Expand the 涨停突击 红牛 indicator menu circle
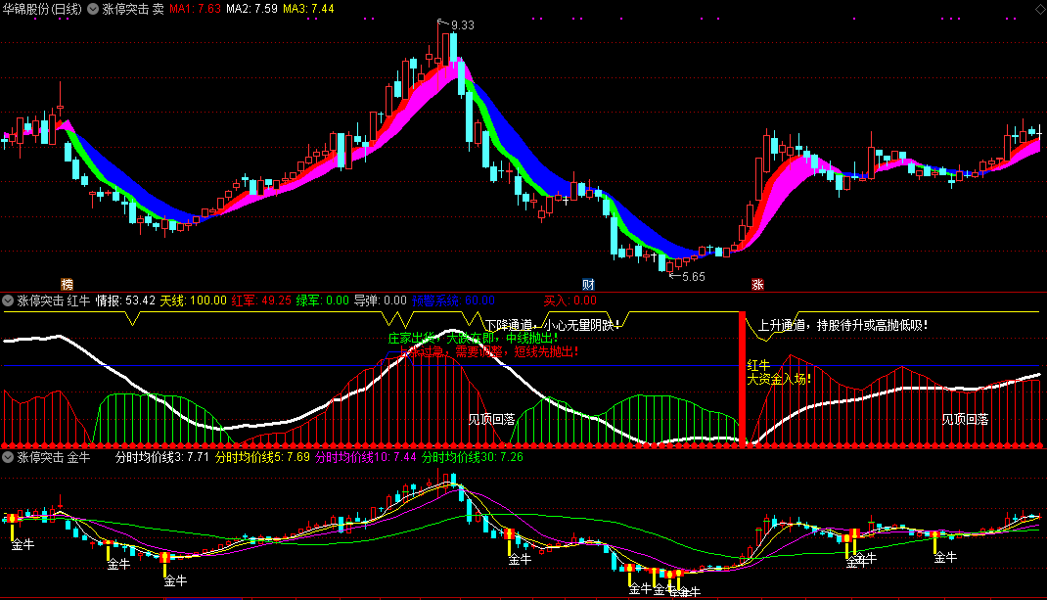The image size is (1047, 600). pyautogui.click(x=8, y=300)
